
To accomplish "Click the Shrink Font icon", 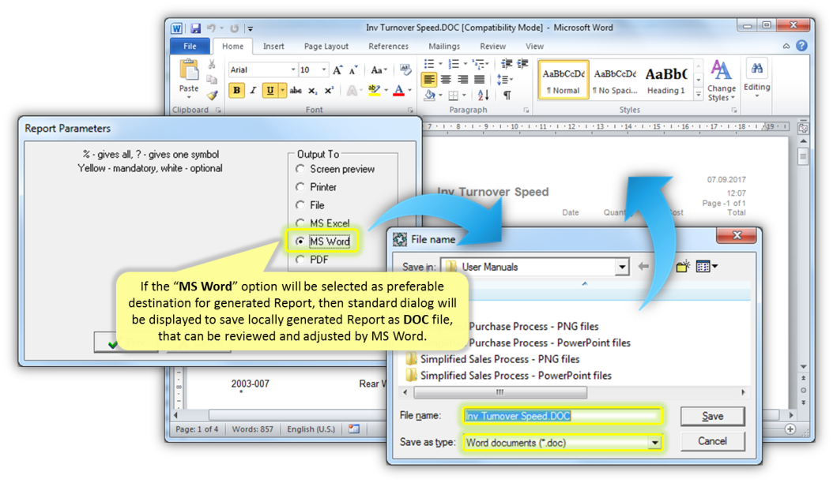I will click(x=353, y=70).
